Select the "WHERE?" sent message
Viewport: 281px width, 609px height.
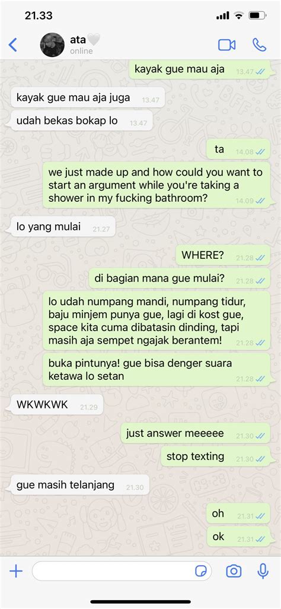pos(223,255)
